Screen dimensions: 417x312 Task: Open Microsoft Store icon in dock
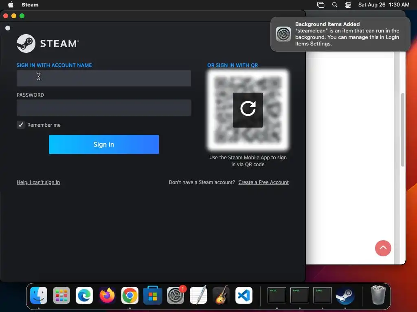click(x=153, y=295)
